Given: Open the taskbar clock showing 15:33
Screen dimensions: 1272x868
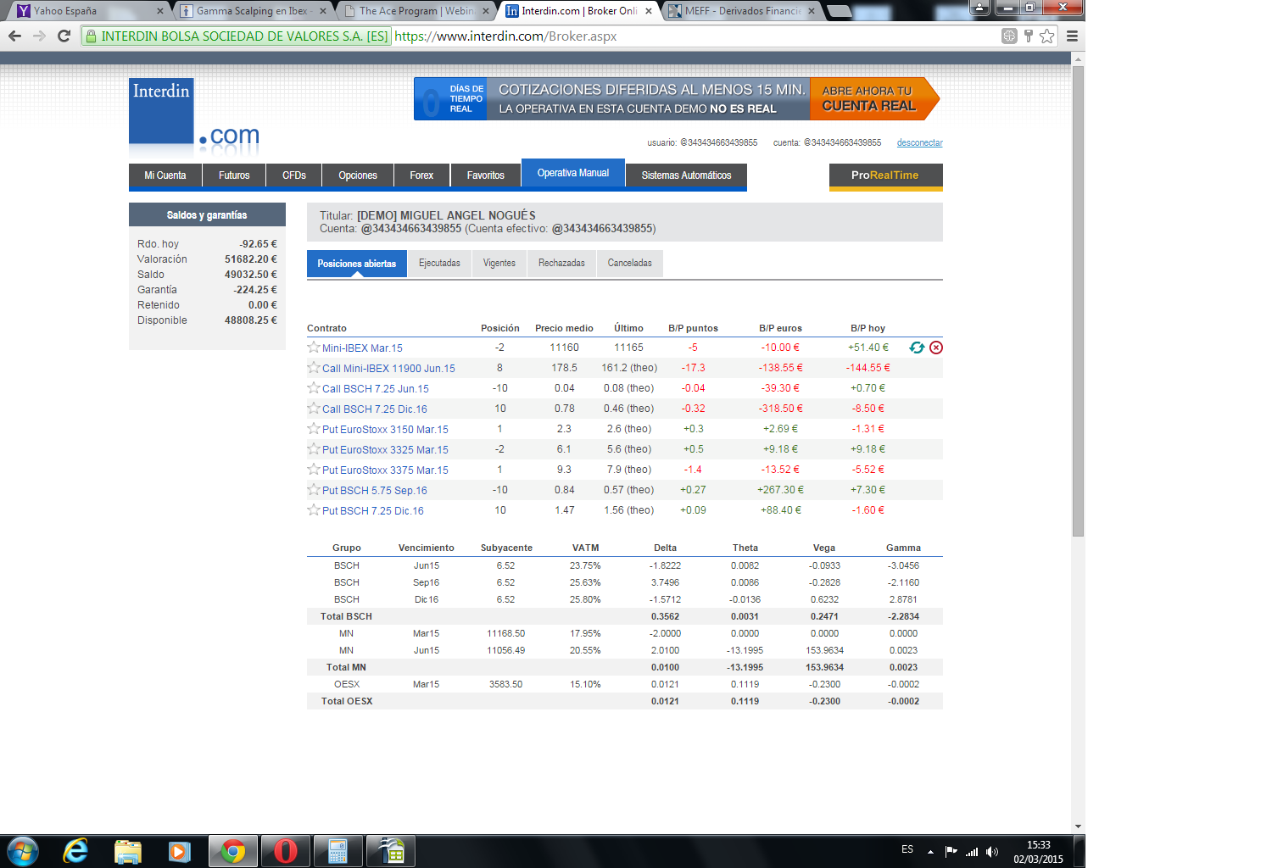Looking at the screenshot, I should 1038,852.
